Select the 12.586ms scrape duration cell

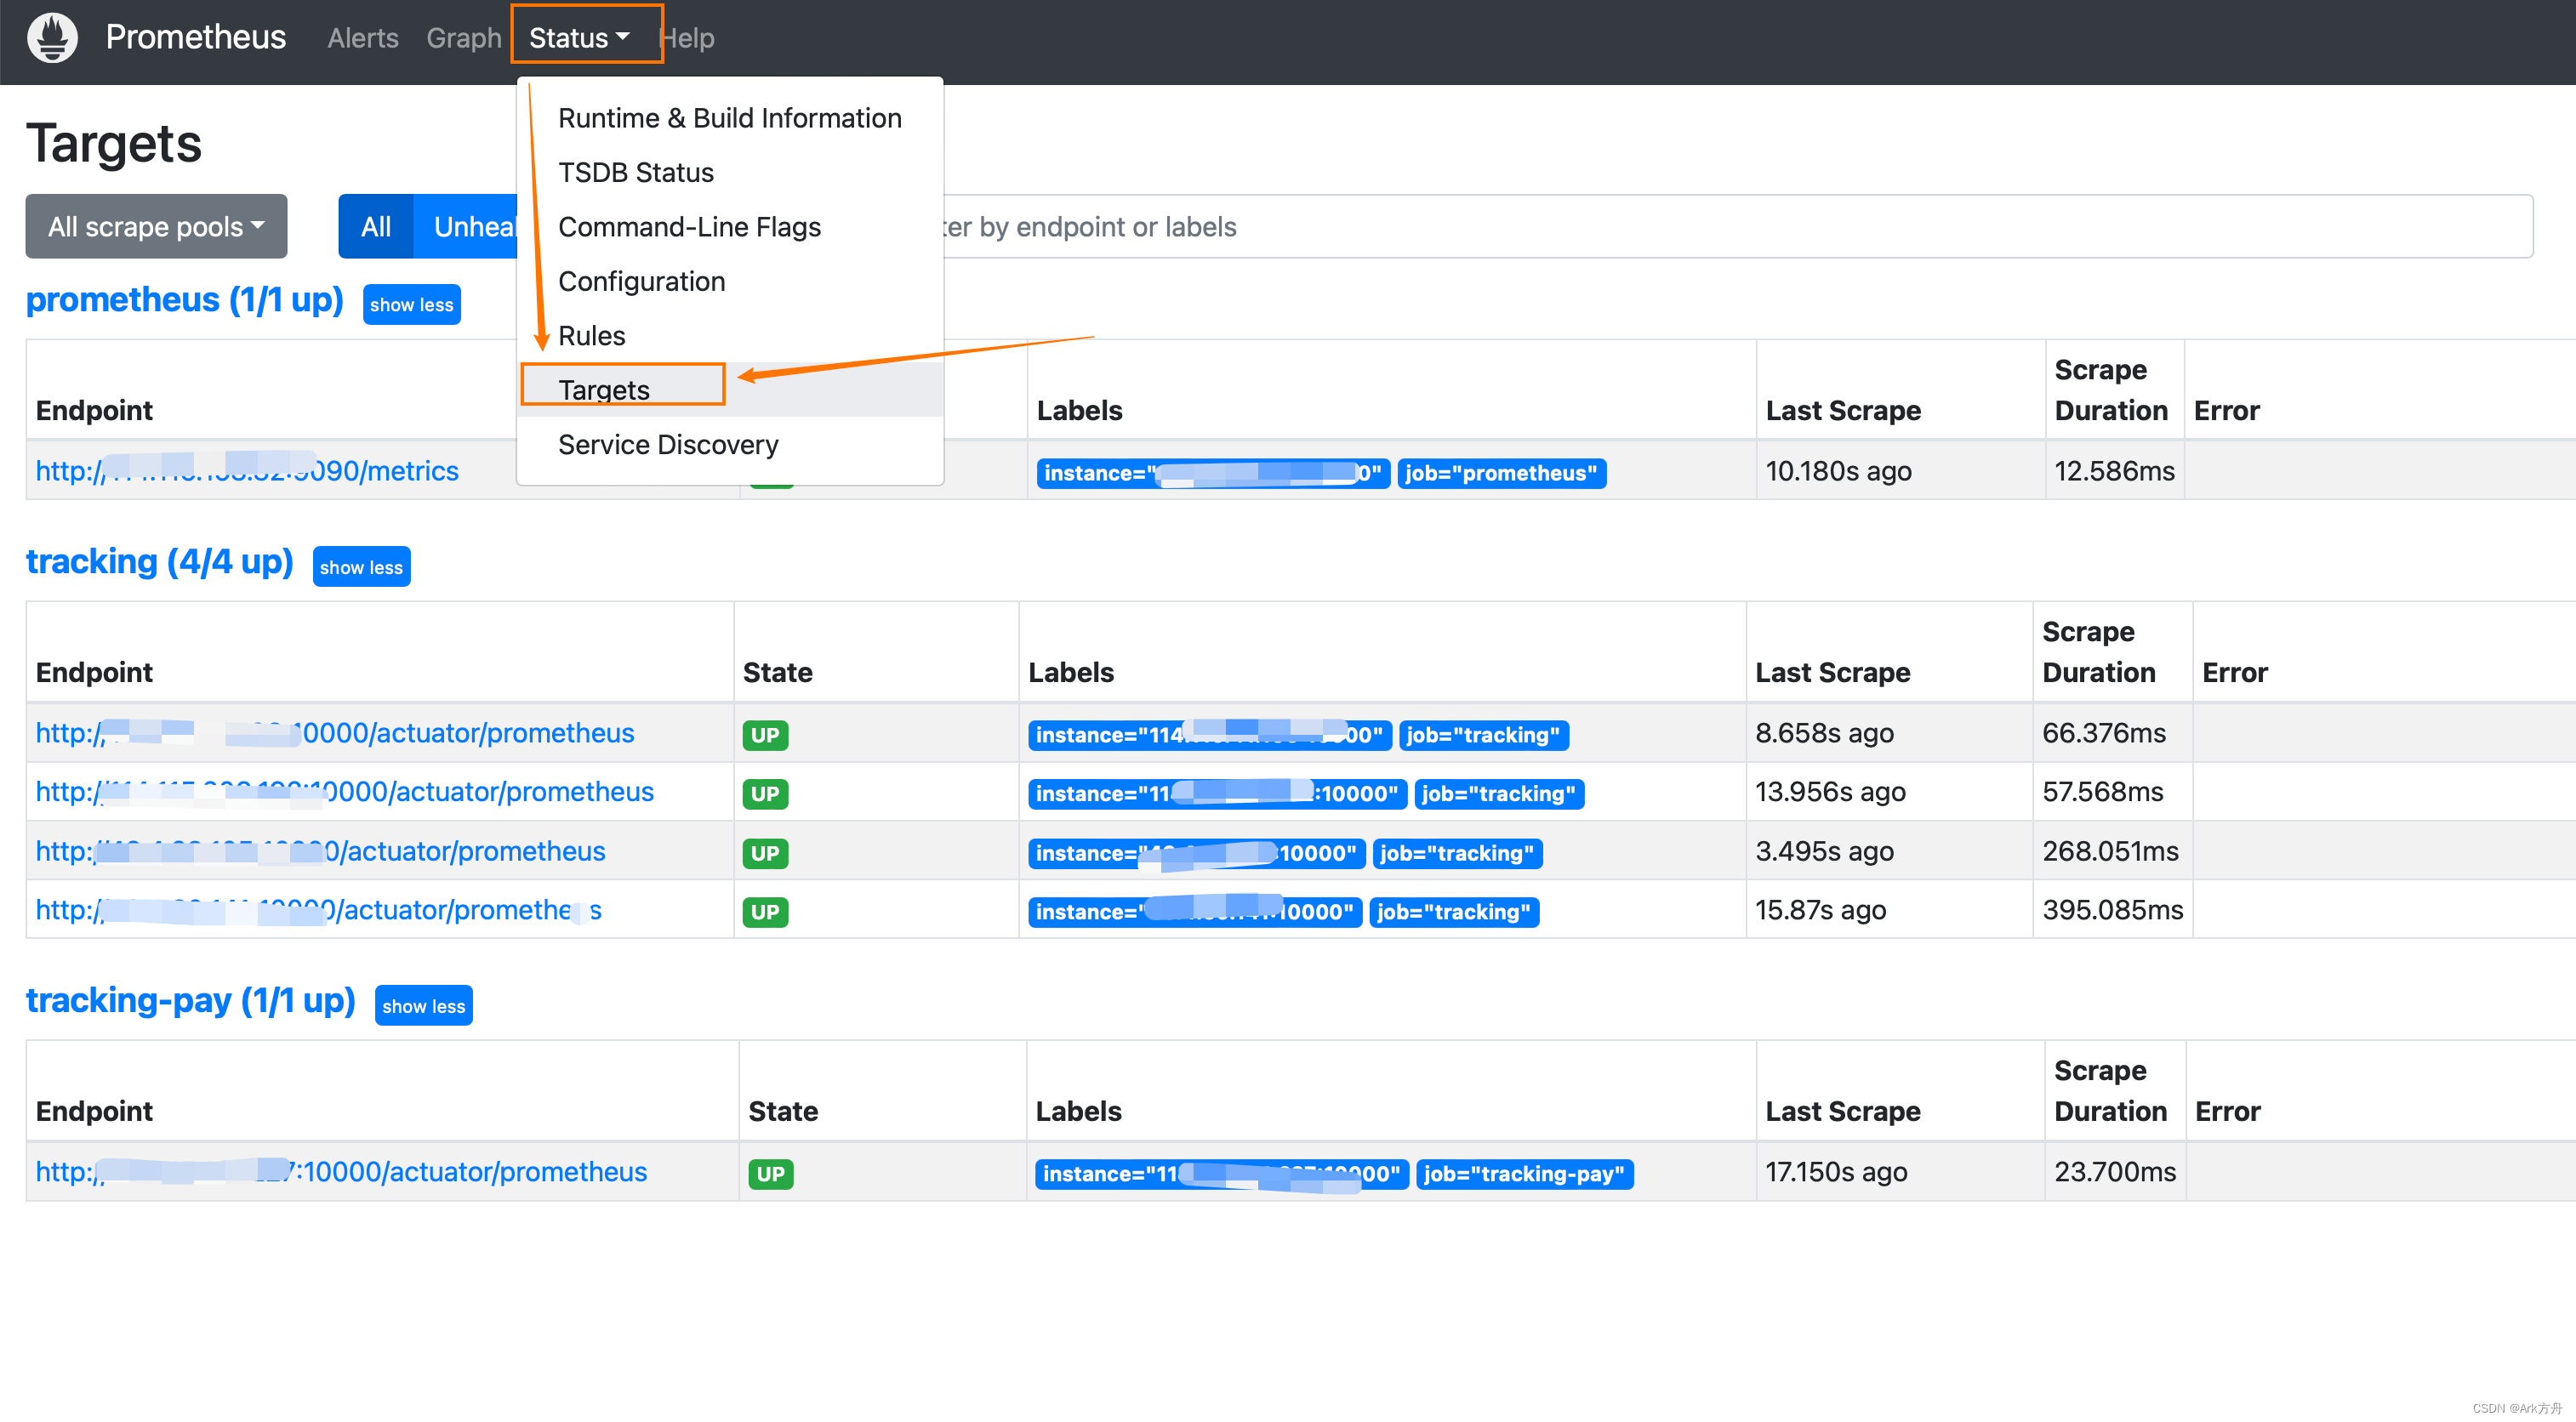[x=2114, y=471]
